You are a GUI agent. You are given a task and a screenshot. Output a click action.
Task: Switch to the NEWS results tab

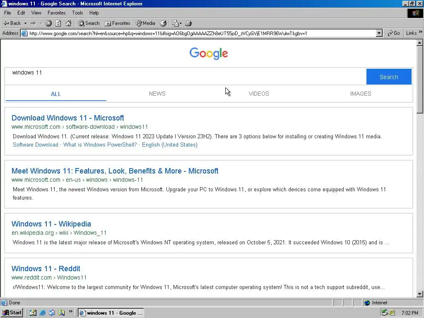[157, 94]
